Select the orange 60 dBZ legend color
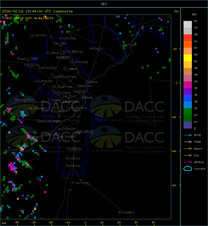 (x=188, y=44)
